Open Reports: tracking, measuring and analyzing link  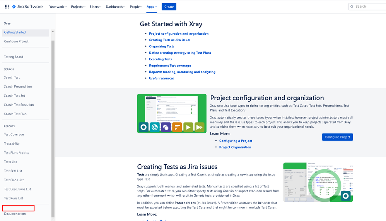(182, 72)
